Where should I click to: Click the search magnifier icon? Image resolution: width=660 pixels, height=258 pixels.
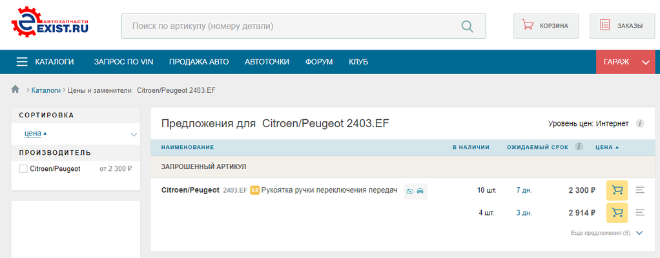coord(467,26)
